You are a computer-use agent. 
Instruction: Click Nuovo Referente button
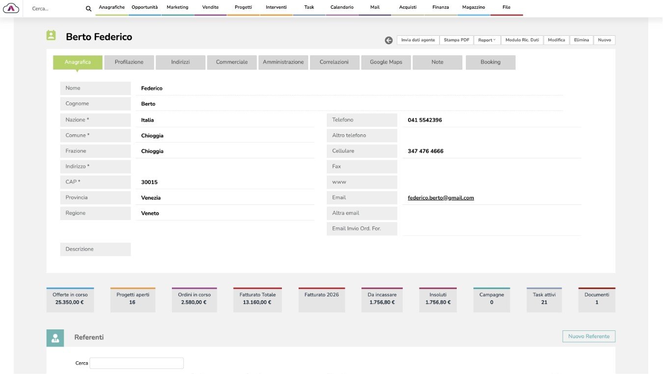click(588, 336)
